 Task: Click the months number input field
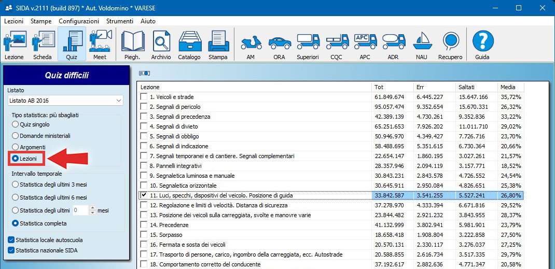[80, 210]
